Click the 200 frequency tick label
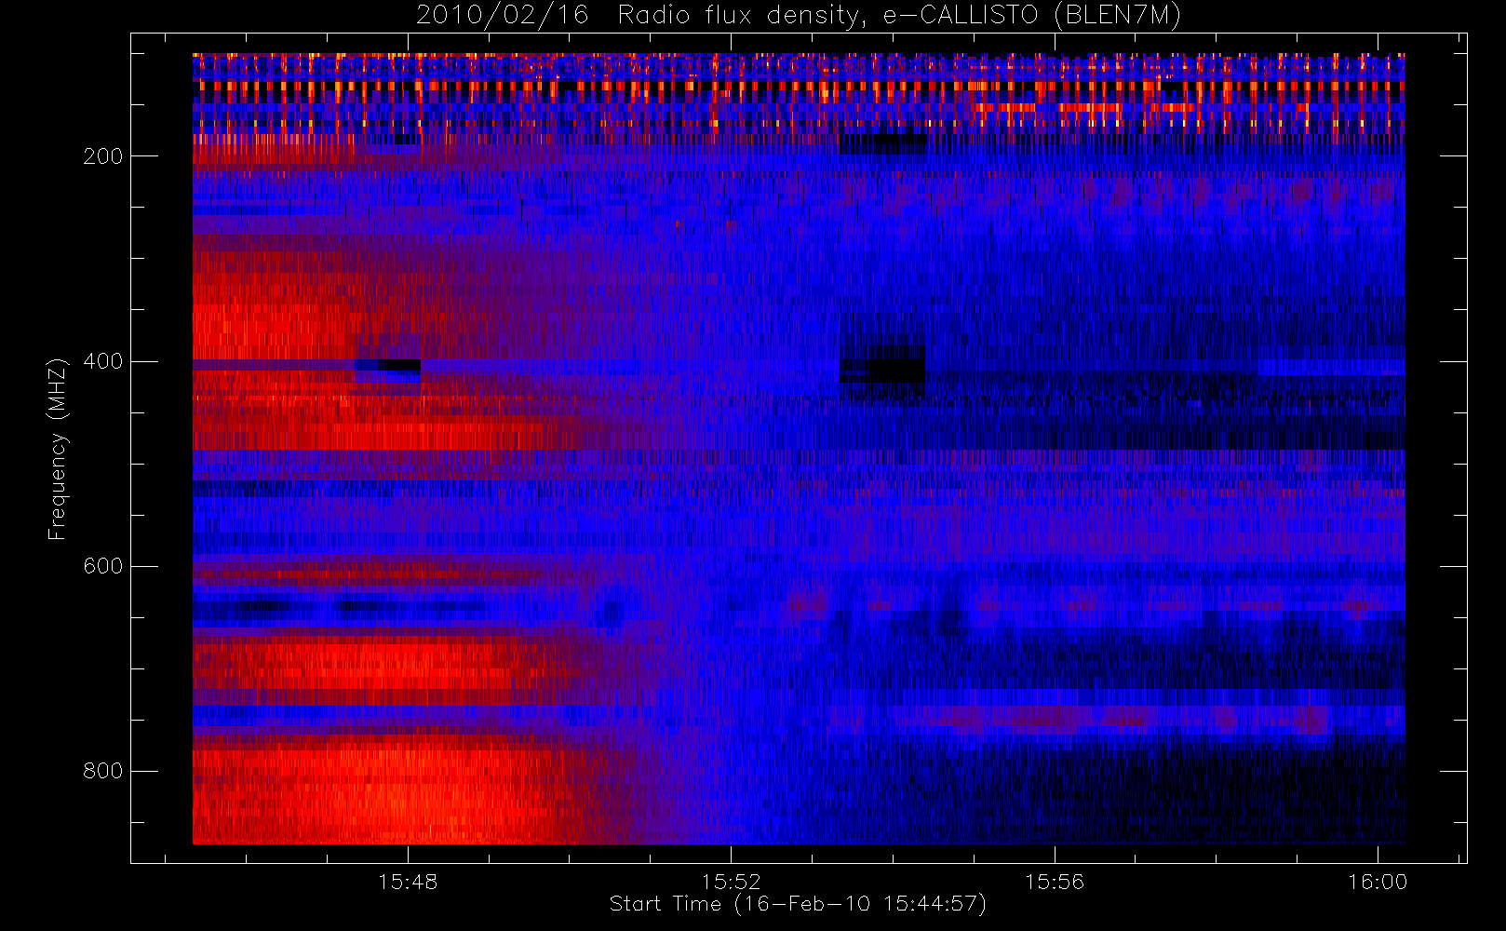Image resolution: width=1506 pixels, height=931 pixels. coord(103,156)
